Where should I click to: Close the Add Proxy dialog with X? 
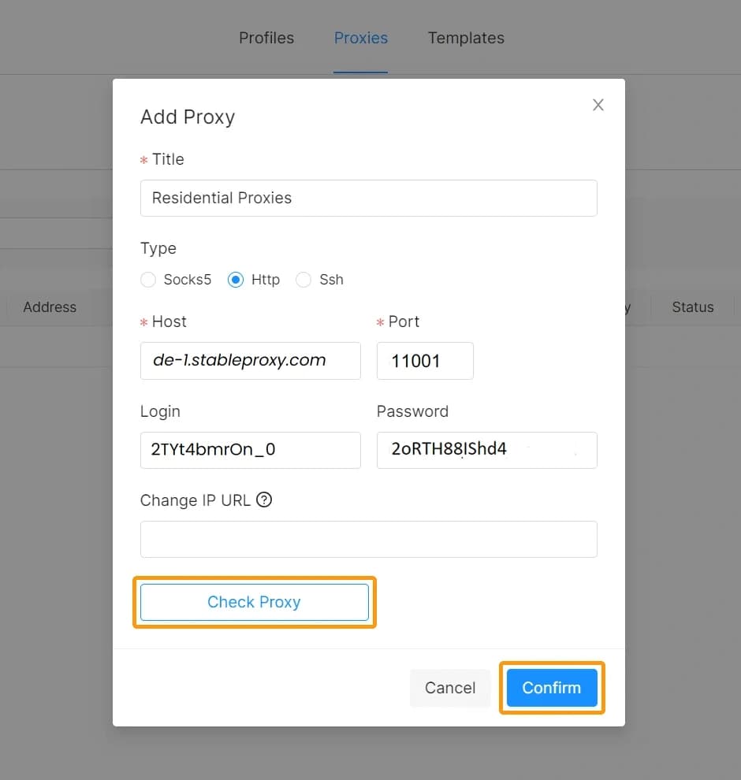point(598,105)
